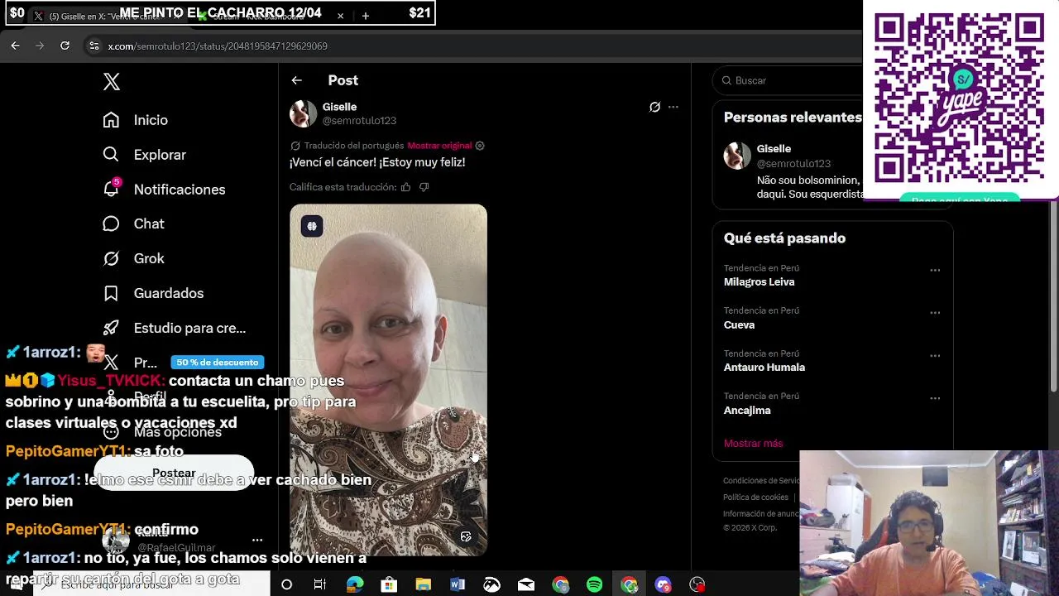Open new browser tab plus
The height and width of the screenshot is (596, 1059).
click(x=366, y=16)
